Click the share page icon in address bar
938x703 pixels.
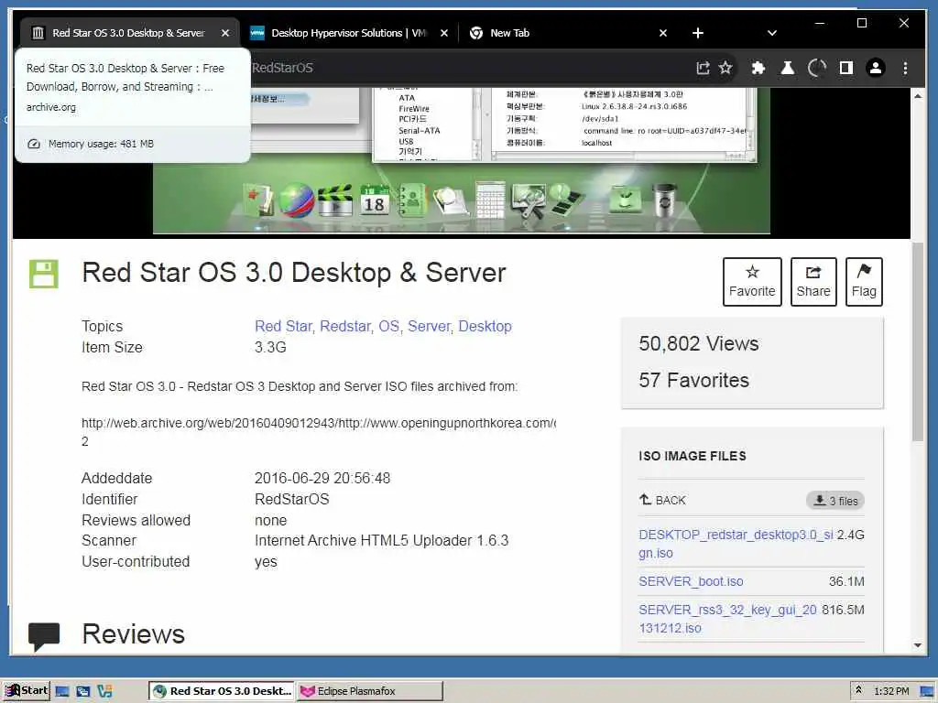tap(703, 68)
